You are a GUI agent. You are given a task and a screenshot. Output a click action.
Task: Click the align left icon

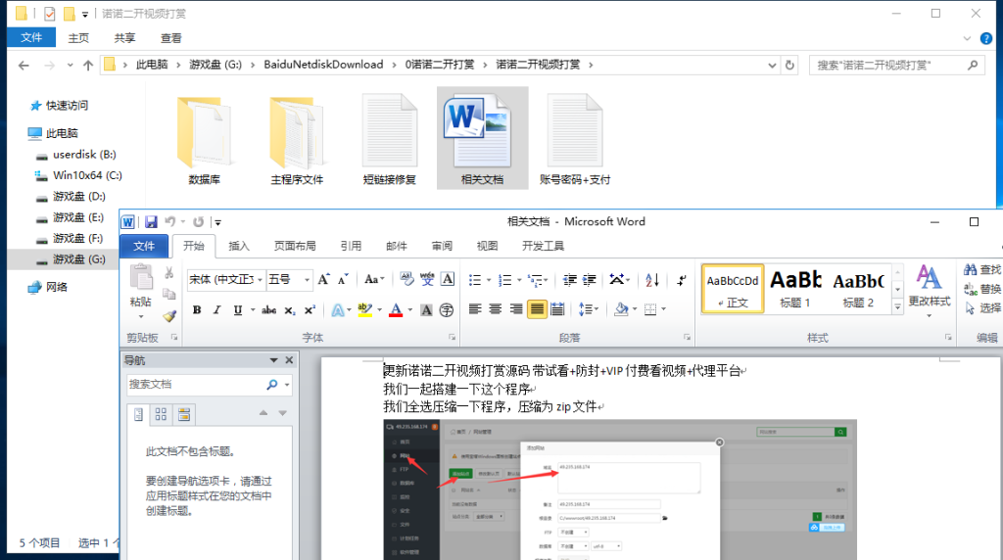coord(475,309)
